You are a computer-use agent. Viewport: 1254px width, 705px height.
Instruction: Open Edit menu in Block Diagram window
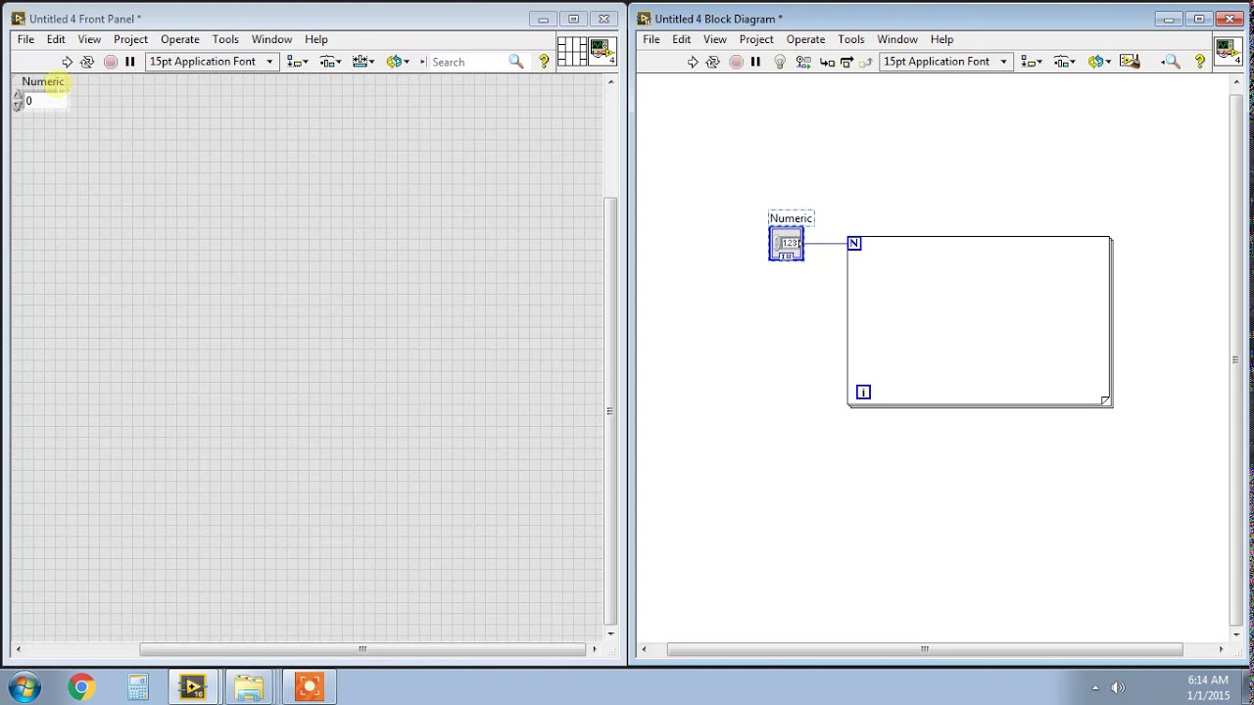[682, 39]
